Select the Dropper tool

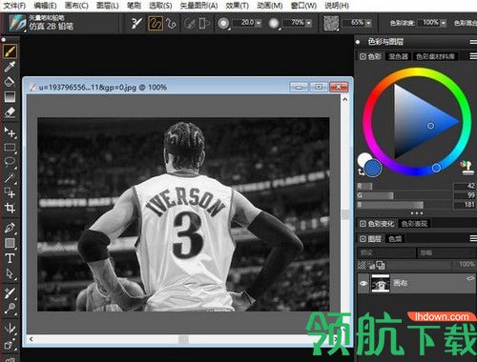pyautogui.click(x=10, y=67)
